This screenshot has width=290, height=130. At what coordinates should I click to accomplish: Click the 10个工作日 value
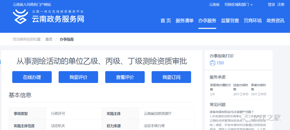coord(259,94)
